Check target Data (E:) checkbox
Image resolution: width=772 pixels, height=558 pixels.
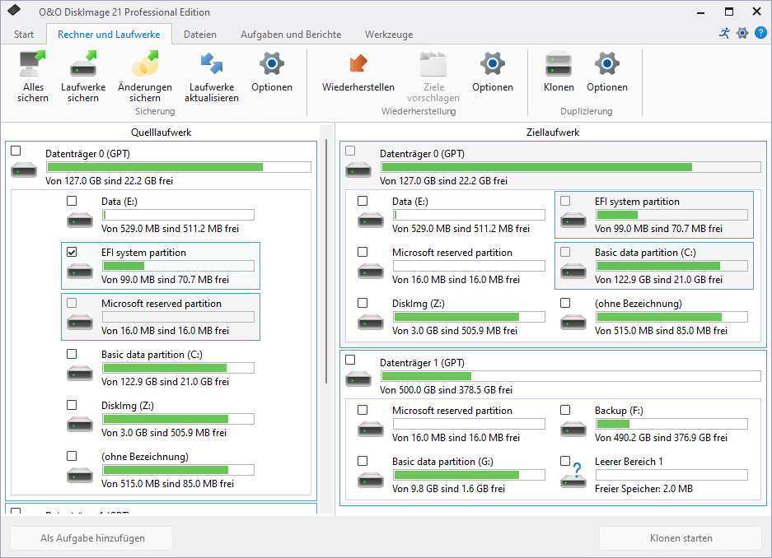pyautogui.click(x=363, y=201)
